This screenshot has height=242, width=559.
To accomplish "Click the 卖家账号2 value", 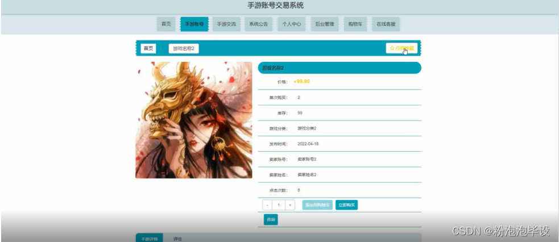I will (307, 159).
